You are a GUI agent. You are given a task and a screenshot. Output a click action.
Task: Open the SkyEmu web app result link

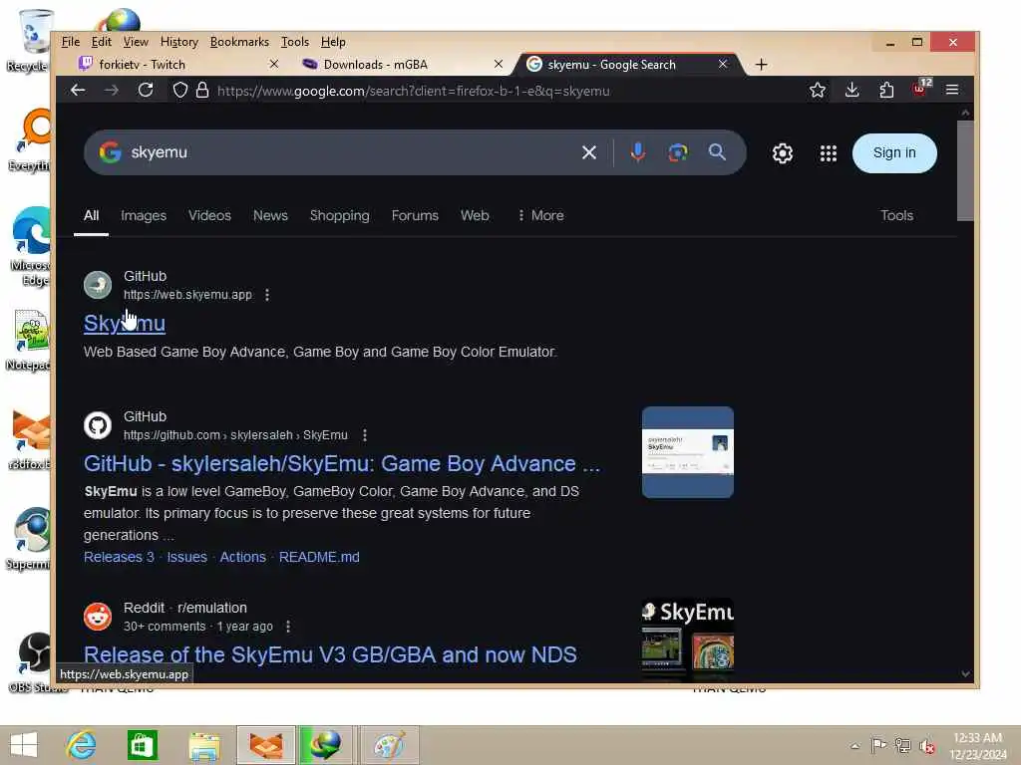125,324
